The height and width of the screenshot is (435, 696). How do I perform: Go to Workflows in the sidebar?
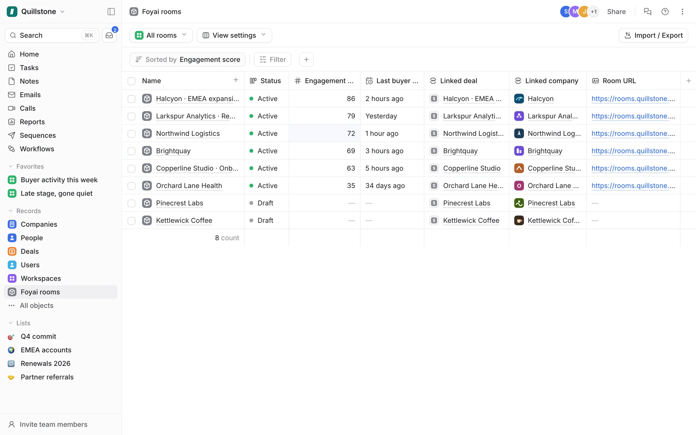61,149
